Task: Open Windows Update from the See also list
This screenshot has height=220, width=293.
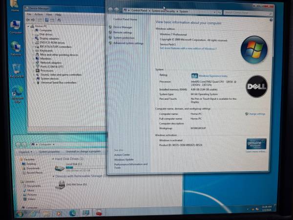Action: pyautogui.click(x=124, y=159)
